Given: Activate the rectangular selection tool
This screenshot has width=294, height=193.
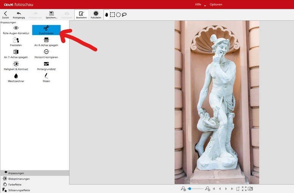Looking at the screenshot, I should pos(112,15).
